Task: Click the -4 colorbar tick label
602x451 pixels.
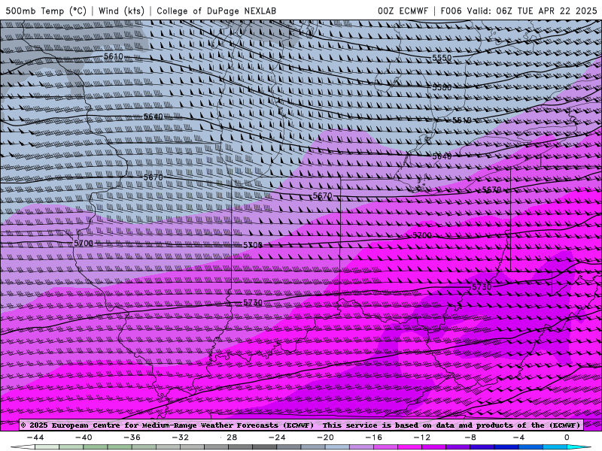Action: 518,437
